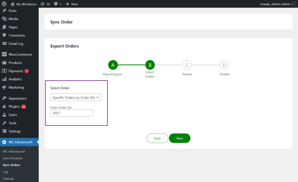The width and height of the screenshot is (298, 182).
Task: Click the Products box icon
Action: [4, 63]
